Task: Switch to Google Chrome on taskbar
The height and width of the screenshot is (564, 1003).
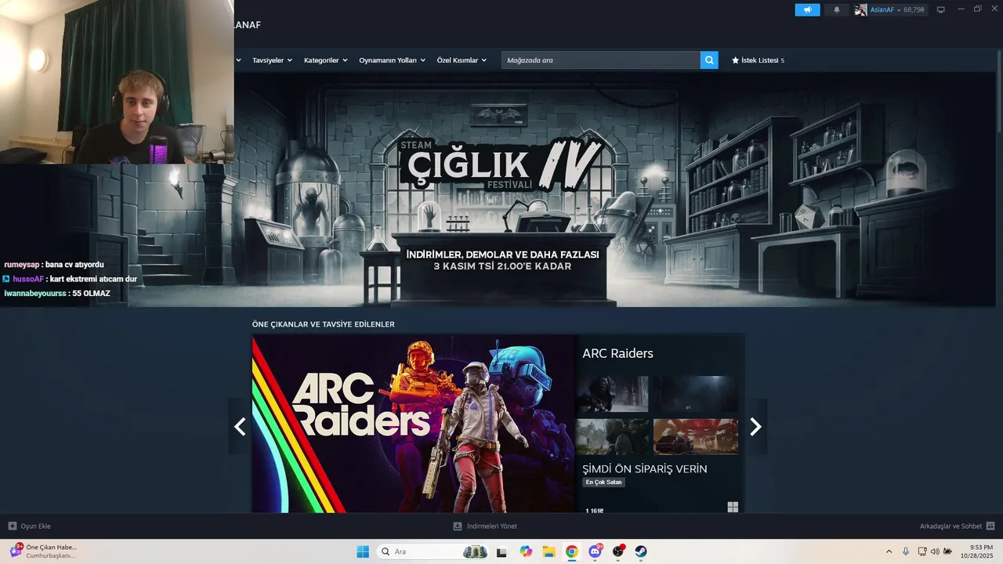Action: tap(572, 551)
